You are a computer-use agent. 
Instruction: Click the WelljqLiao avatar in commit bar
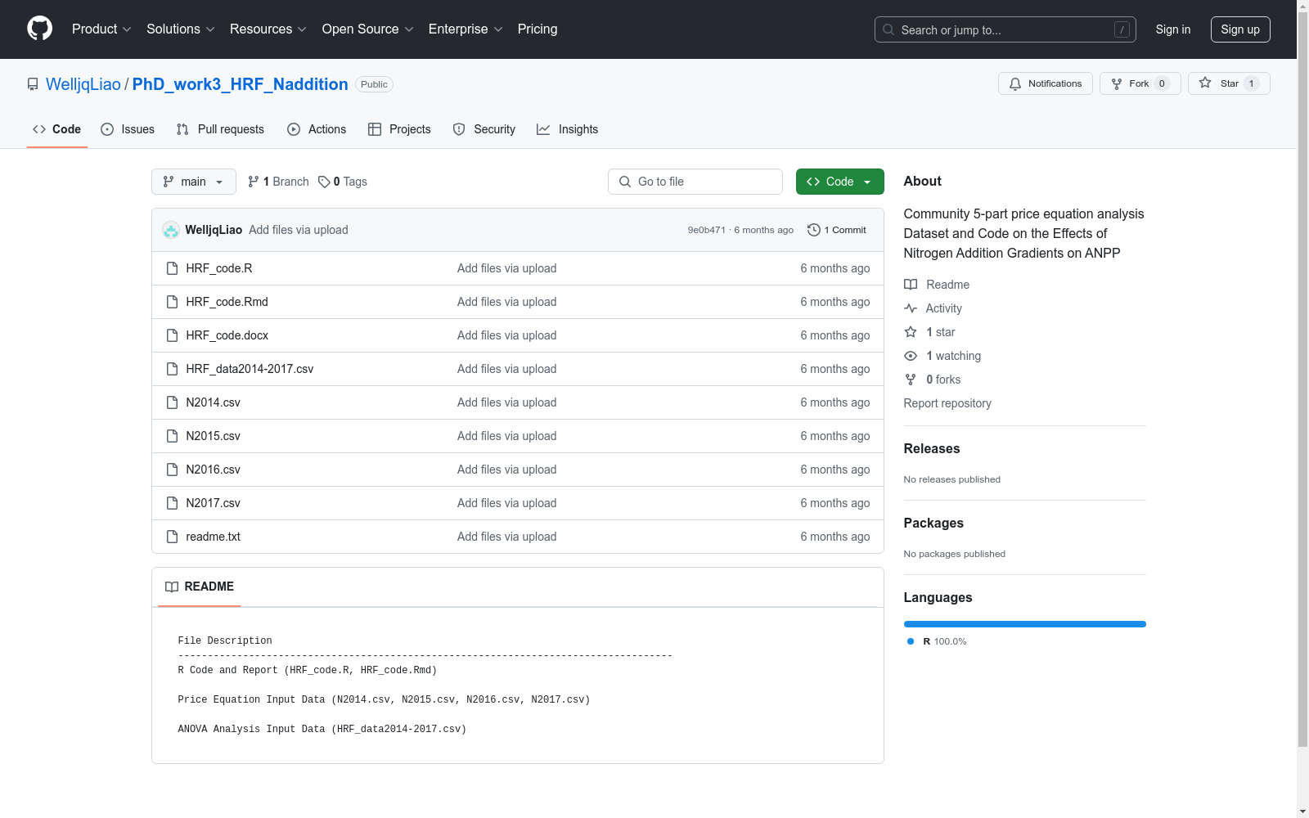171,230
